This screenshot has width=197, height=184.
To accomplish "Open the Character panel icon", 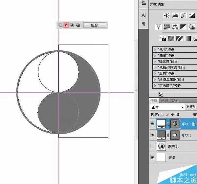I will (143, 15).
